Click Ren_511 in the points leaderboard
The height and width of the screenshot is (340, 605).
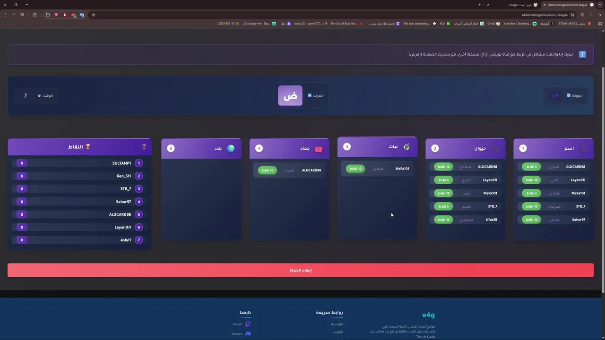[124, 176]
